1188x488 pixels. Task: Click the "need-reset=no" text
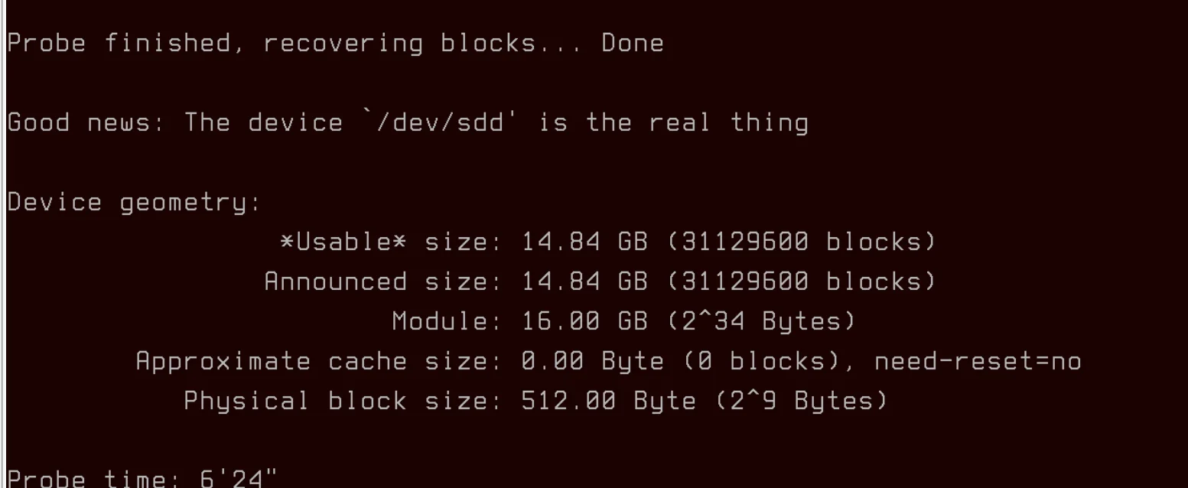(978, 362)
